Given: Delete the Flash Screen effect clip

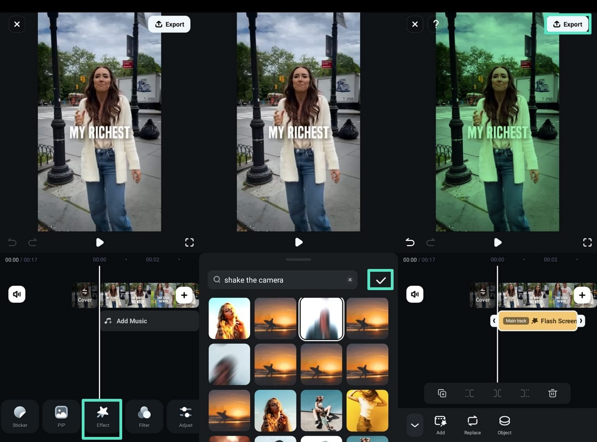Looking at the screenshot, I should (552, 393).
